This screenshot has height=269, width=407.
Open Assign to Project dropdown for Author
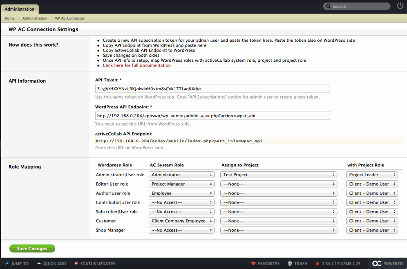point(279,193)
